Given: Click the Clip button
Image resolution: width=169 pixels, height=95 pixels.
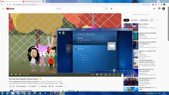Looking at the screenshot, I should coord(51,86).
